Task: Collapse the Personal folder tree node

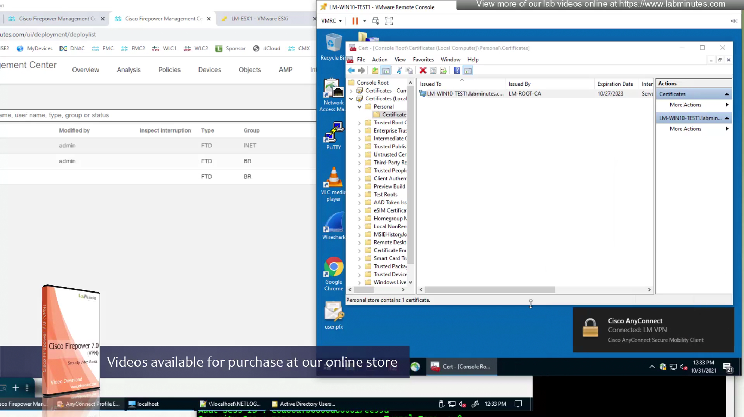Action: [x=359, y=107]
